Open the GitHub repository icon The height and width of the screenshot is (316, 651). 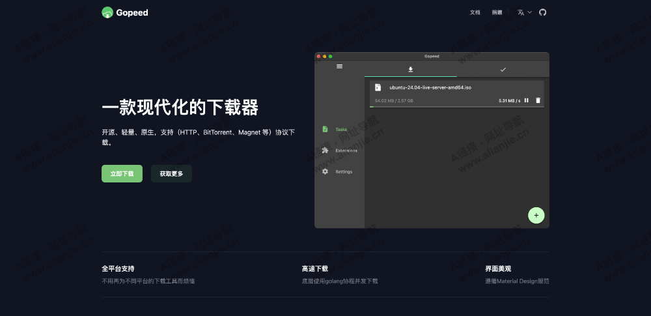tap(543, 12)
